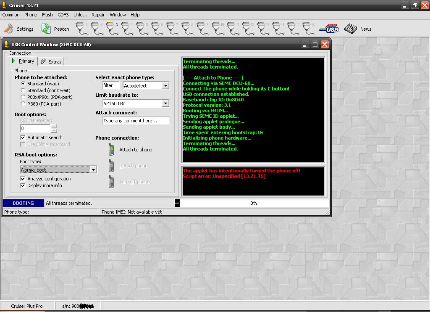Image resolution: width=430 pixels, height=312 pixels.
Task: Select port connector number 5
Action: [x=142, y=29]
